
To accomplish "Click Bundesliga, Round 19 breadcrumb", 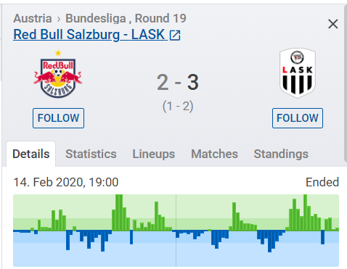I will coord(126,18).
